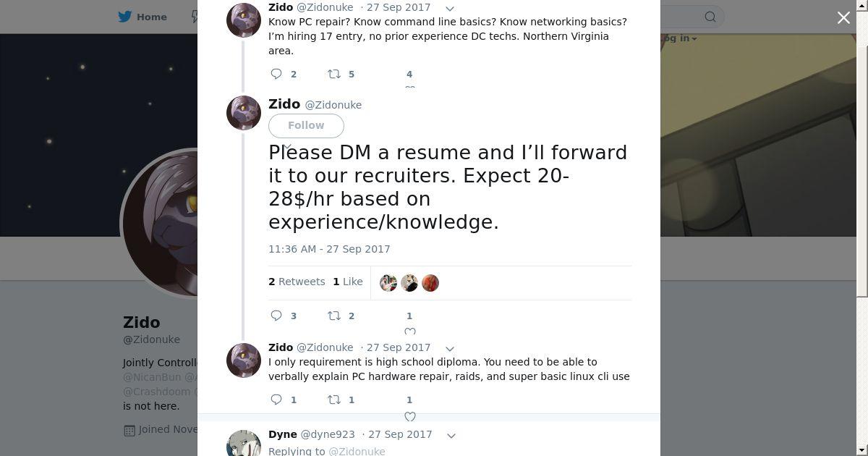868x456 pixels.
Task: Retweet the 'Please DM a resume' tweet
Action: (x=334, y=316)
